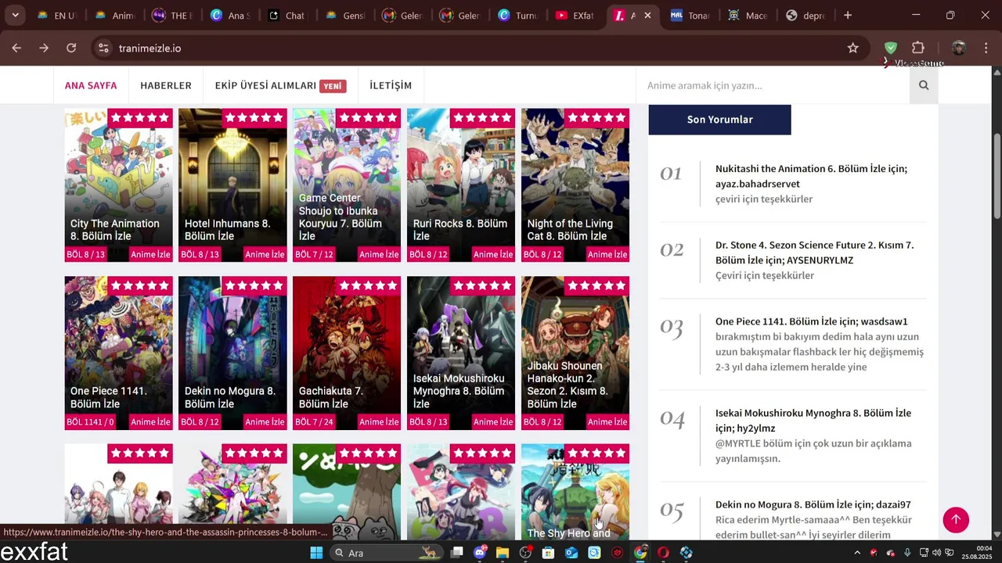The image size is (1002, 563).
Task: Switch to the Turnu tab
Action: click(x=519, y=16)
